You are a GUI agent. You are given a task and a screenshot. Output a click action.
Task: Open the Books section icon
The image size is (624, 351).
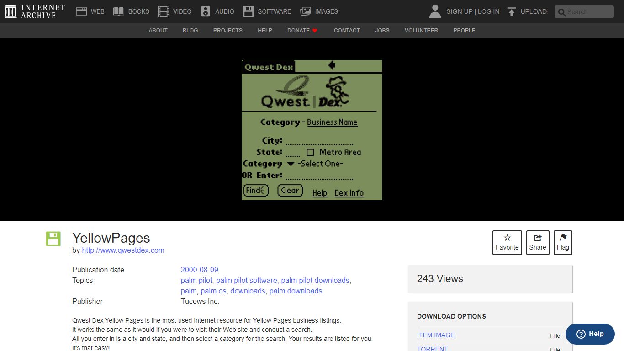tap(119, 11)
